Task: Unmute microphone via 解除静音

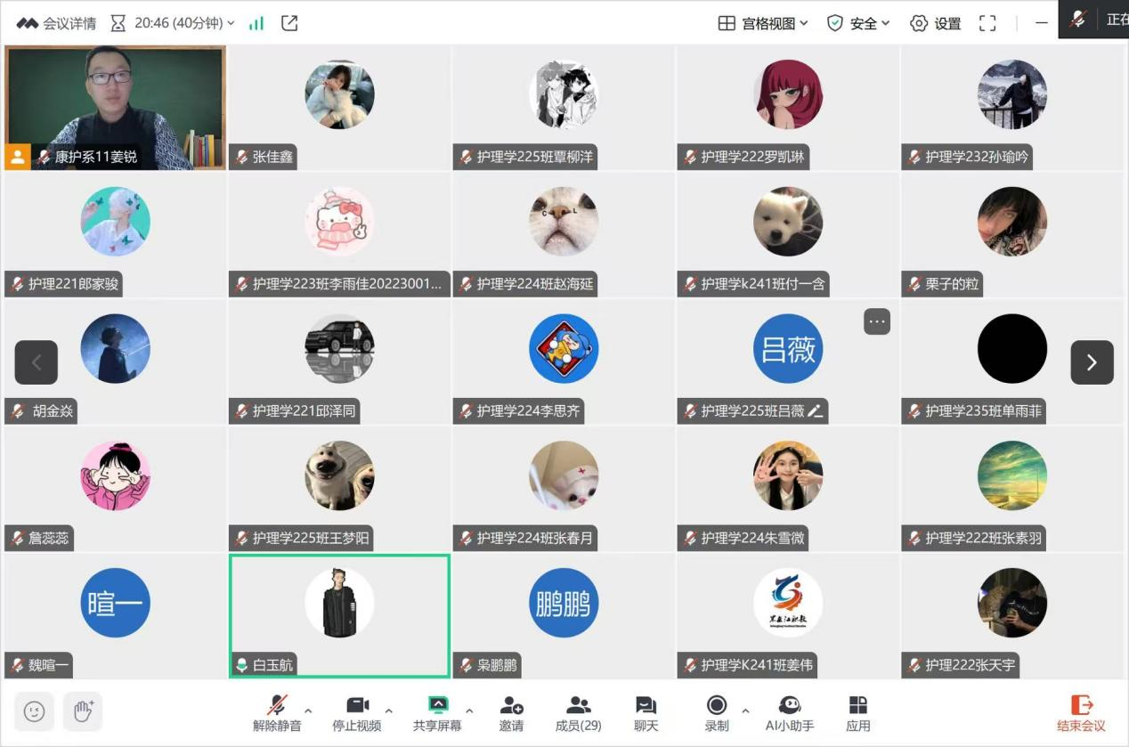Action: click(x=277, y=713)
